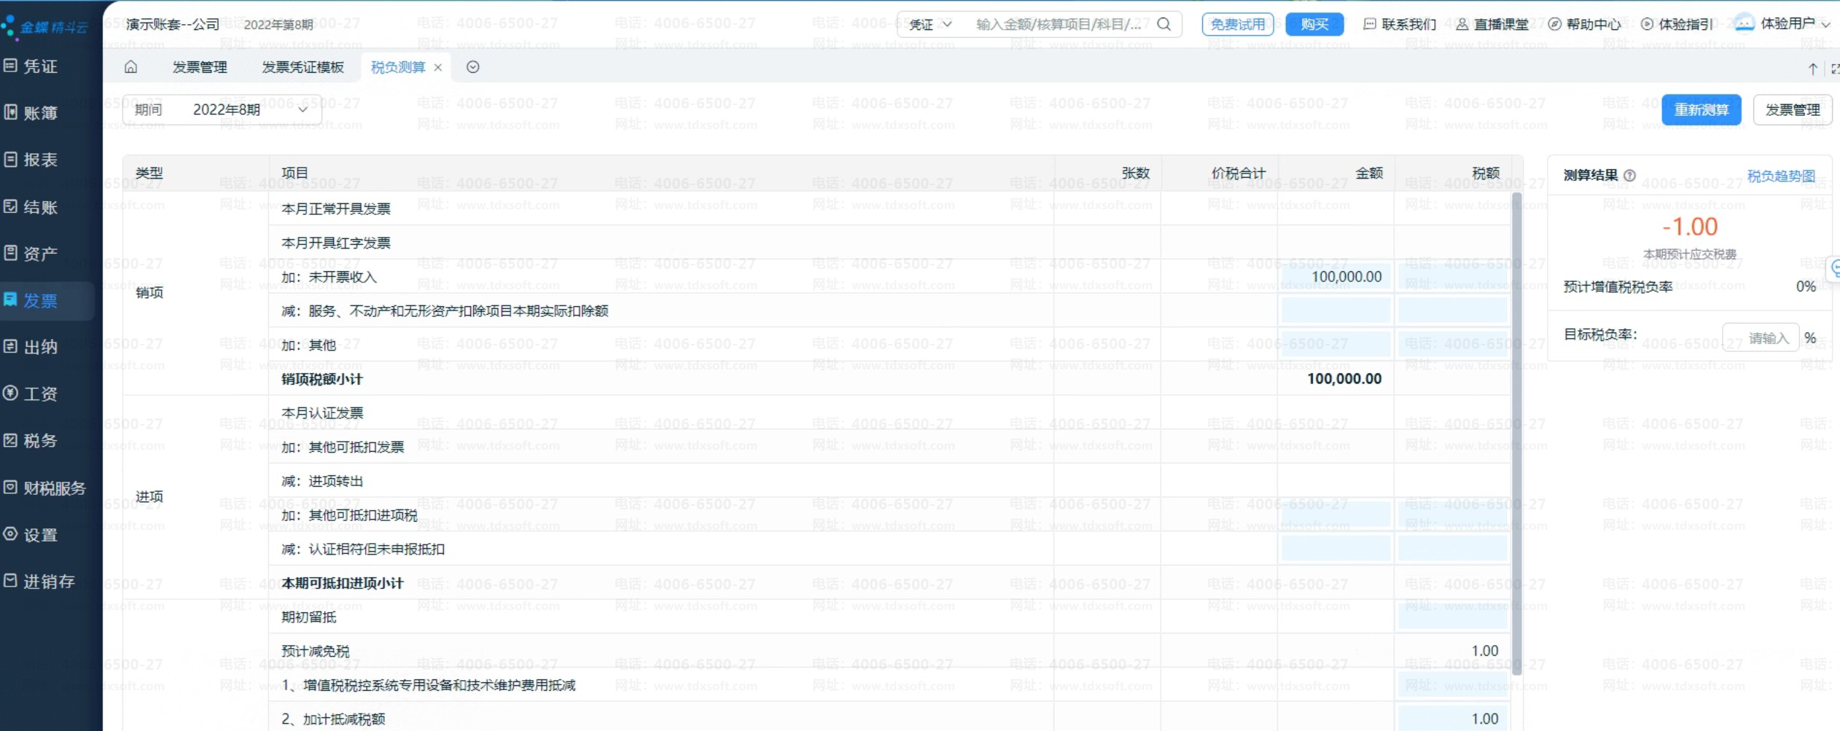The width and height of the screenshot is (1840, 731).
Task: Click the 免费试用 button
Action: [1238, 25]
